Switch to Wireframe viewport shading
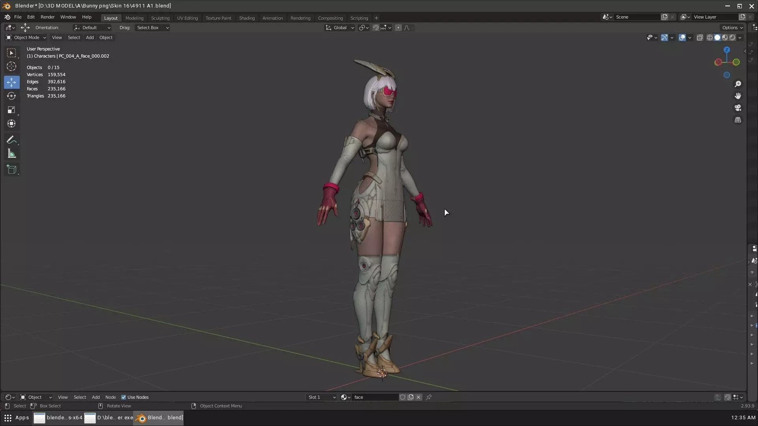This screenshot has height=426, width=758. pos(709,37)
